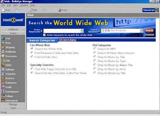The height and width of the screenshot is (116, 160).
Task: Select the Discussions category icon
Action: click(3, 56)
